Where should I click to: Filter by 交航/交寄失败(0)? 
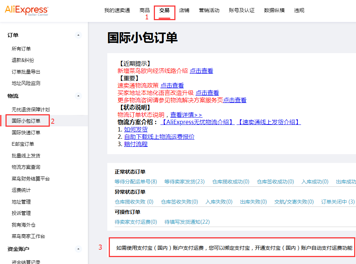(x=294, y=202)
